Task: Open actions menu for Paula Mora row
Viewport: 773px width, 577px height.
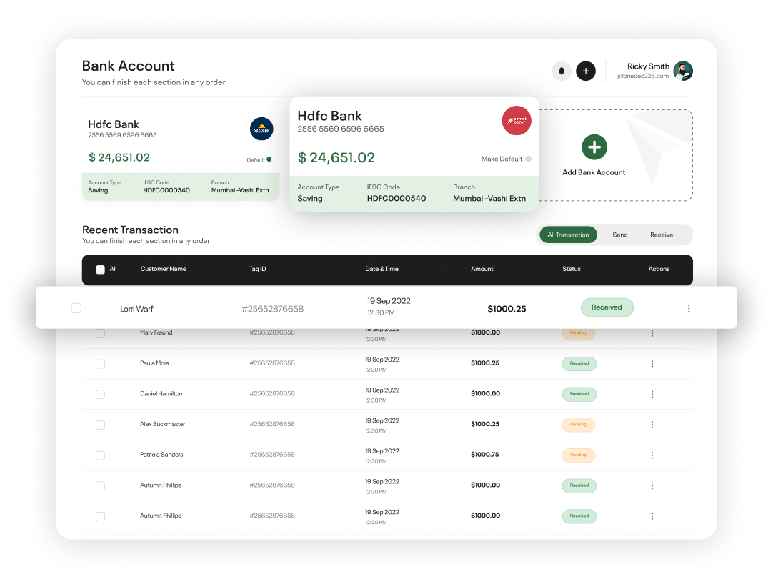Action: tap(652, 363)
